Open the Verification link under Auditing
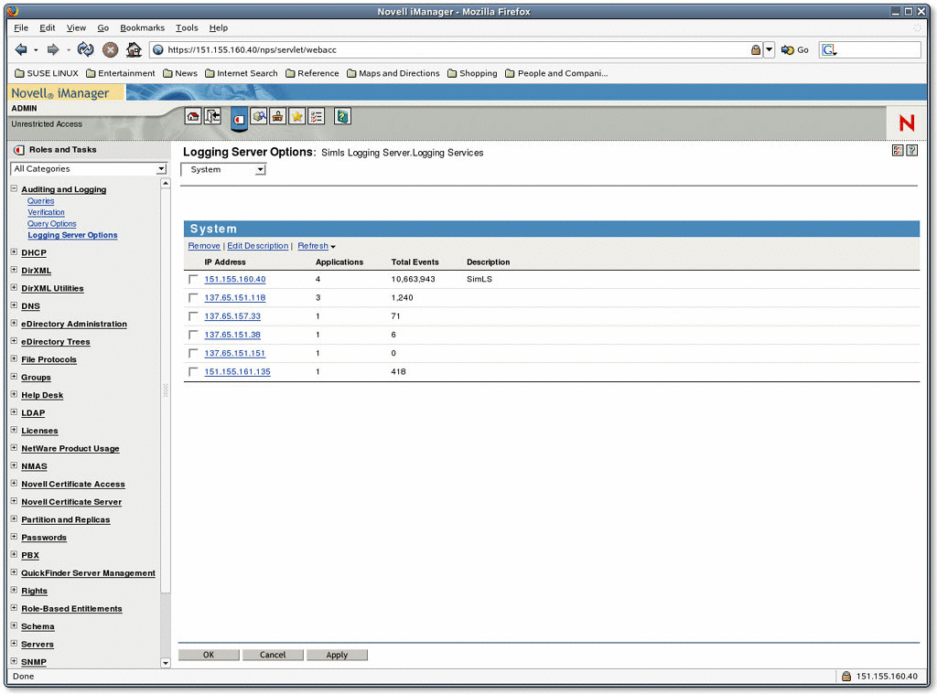The height and width of the screenshot is (694, 937). coord(46,213)
